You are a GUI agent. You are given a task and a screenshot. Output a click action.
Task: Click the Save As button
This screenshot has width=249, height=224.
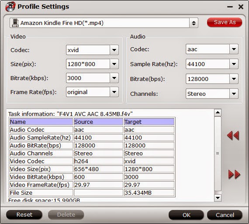[225, 22]
